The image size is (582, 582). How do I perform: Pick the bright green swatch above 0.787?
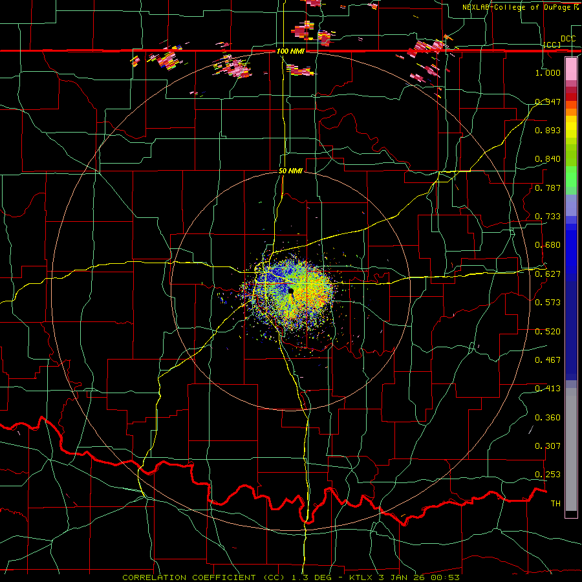(x=571, y=177)
